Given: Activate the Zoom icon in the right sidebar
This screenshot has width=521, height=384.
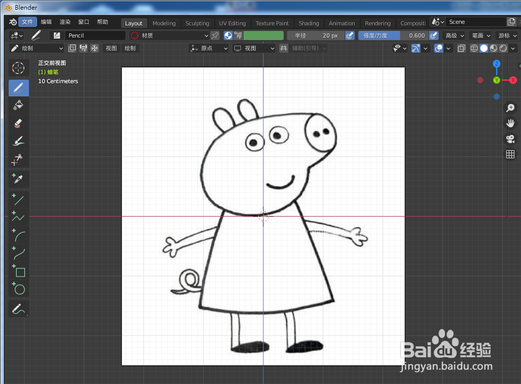Looking at the screenshot, I should (x=510, y=108).
